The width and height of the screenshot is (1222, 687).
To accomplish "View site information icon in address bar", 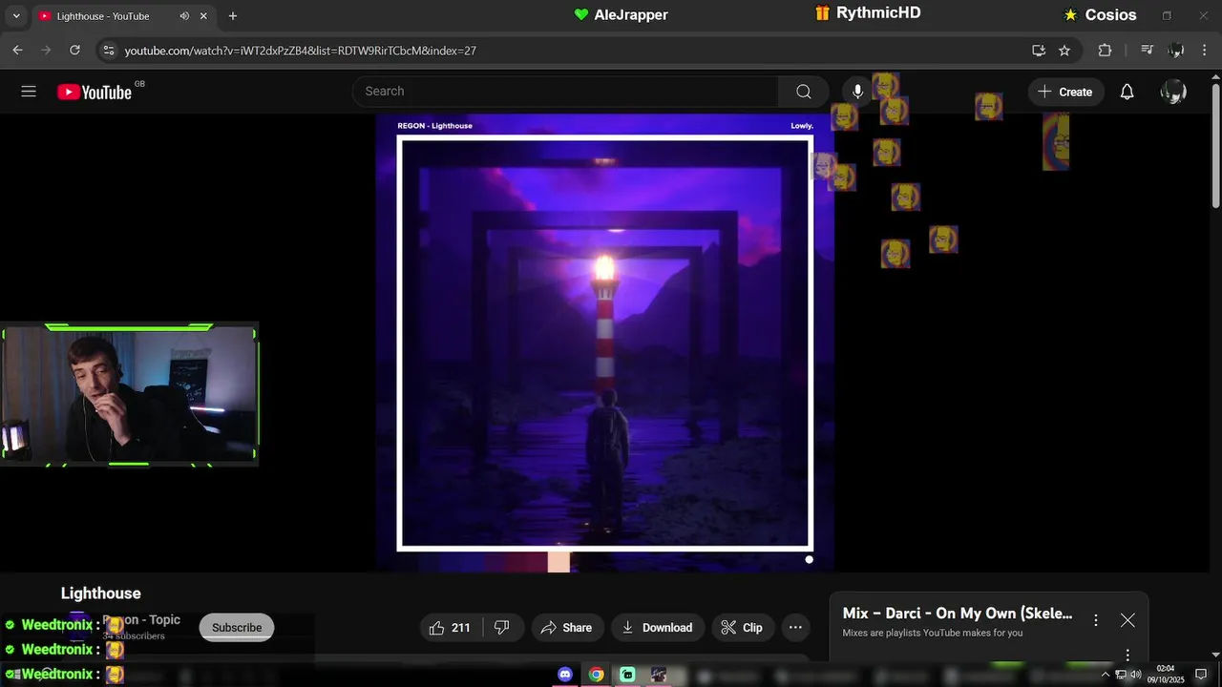I will 108,50.
